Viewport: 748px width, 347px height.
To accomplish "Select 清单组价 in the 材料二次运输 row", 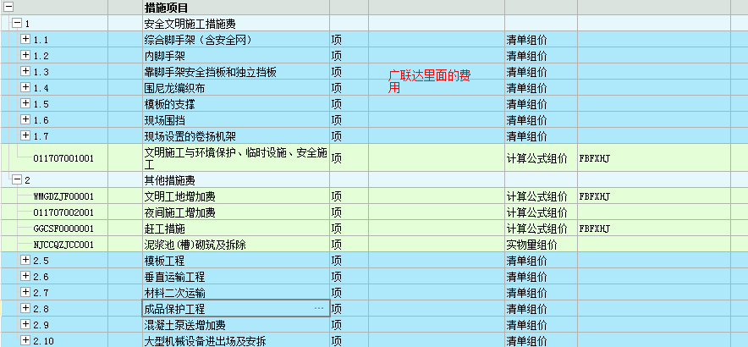I will click(526, 293).
